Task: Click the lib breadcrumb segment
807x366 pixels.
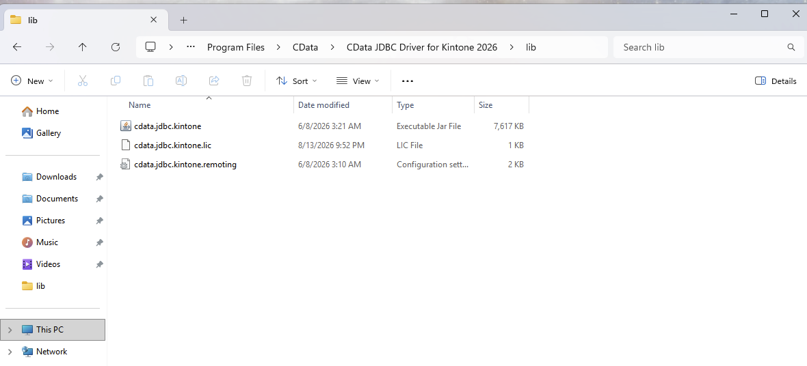Action: 531,47
